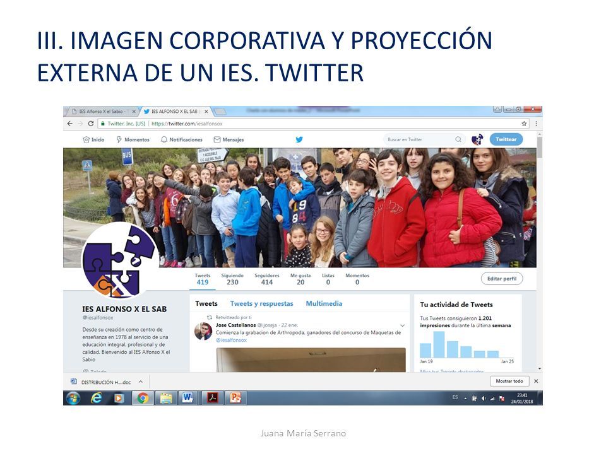Viewport: 606px width, 454px height.
Task: Click the Tweets 419 counter
Action: pyautogui.click(x=203, y=279)
